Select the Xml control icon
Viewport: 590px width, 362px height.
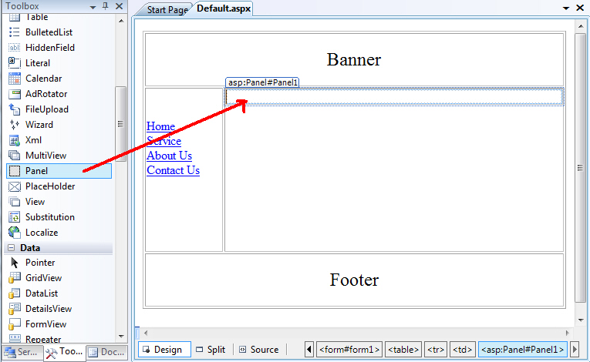click(15, 140)
